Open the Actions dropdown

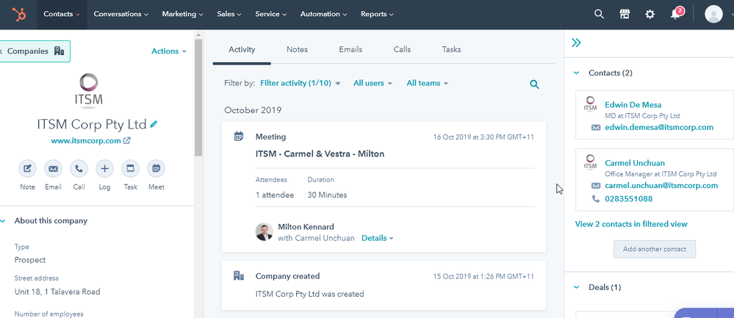pyautogui.click(x=169, y=51)
